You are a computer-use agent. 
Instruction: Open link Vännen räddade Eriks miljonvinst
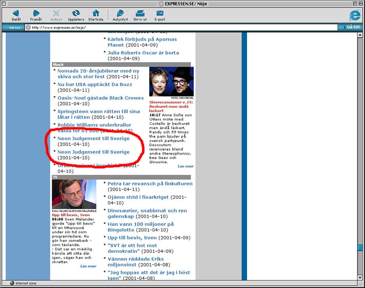136,262
